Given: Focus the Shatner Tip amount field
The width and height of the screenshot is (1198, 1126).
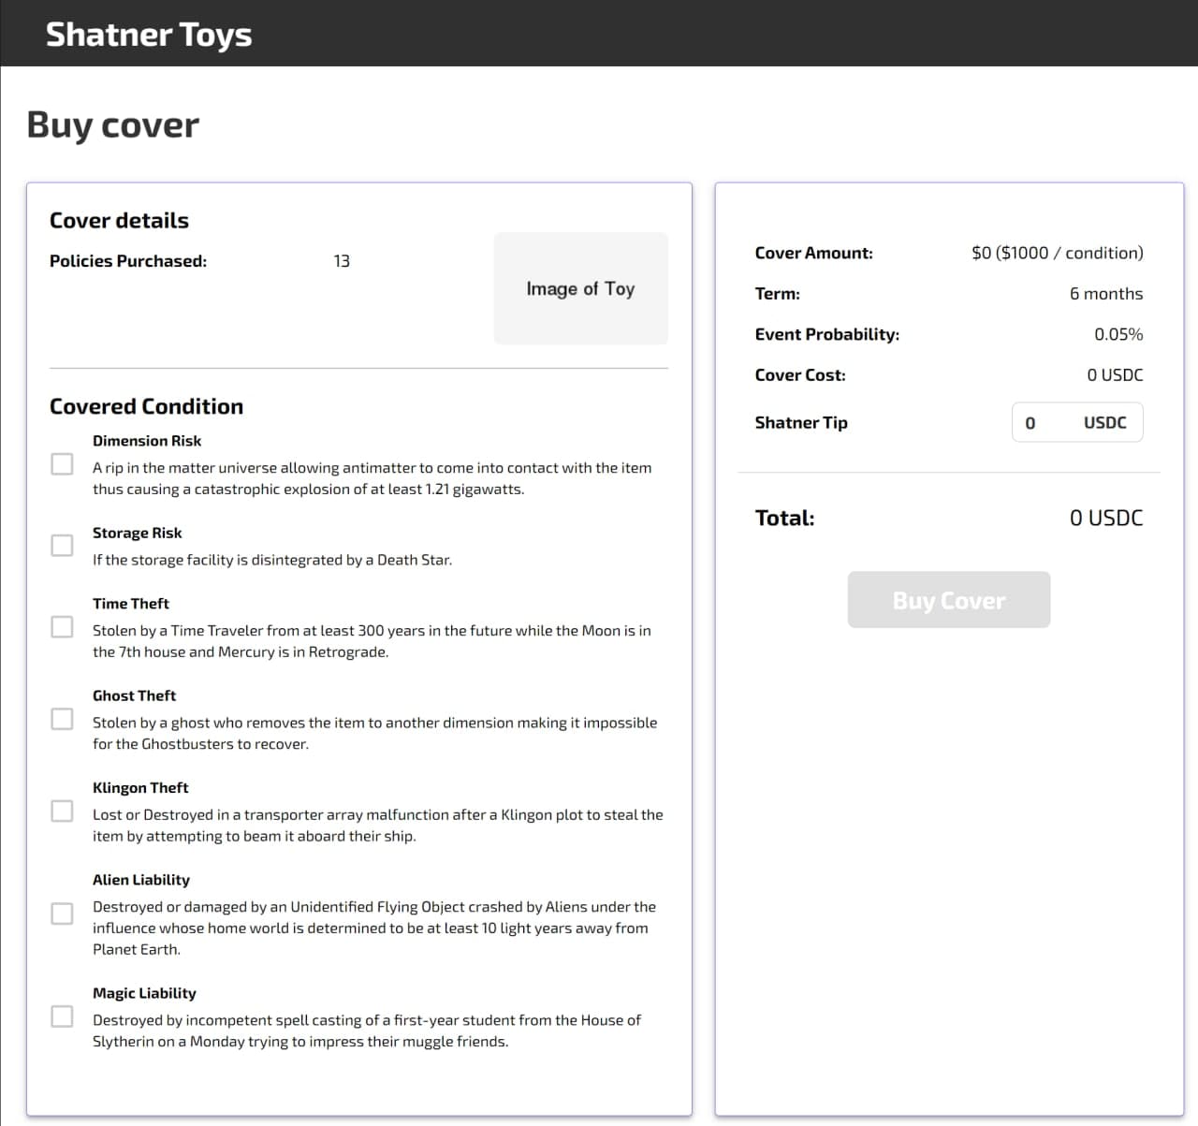Looking at the screenshot, I should pos(1077,422).
